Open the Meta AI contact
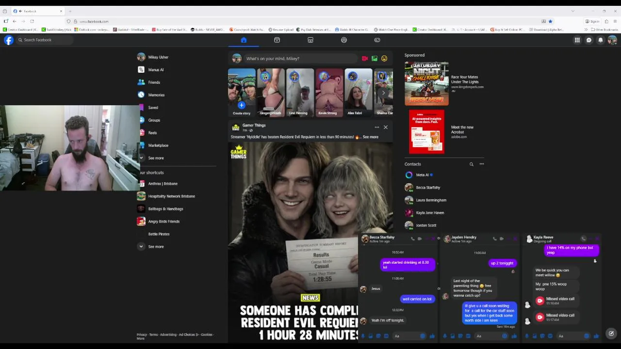Image resolution: width=621 pixels, height=349 pixels. point(419,175)
